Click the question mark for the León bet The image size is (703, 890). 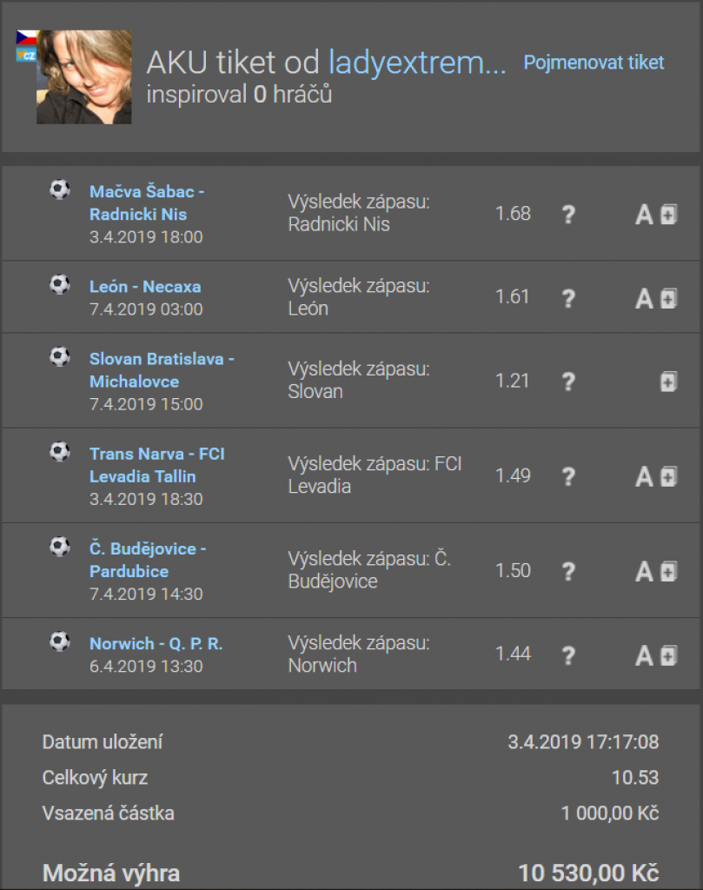pos(568,298)
